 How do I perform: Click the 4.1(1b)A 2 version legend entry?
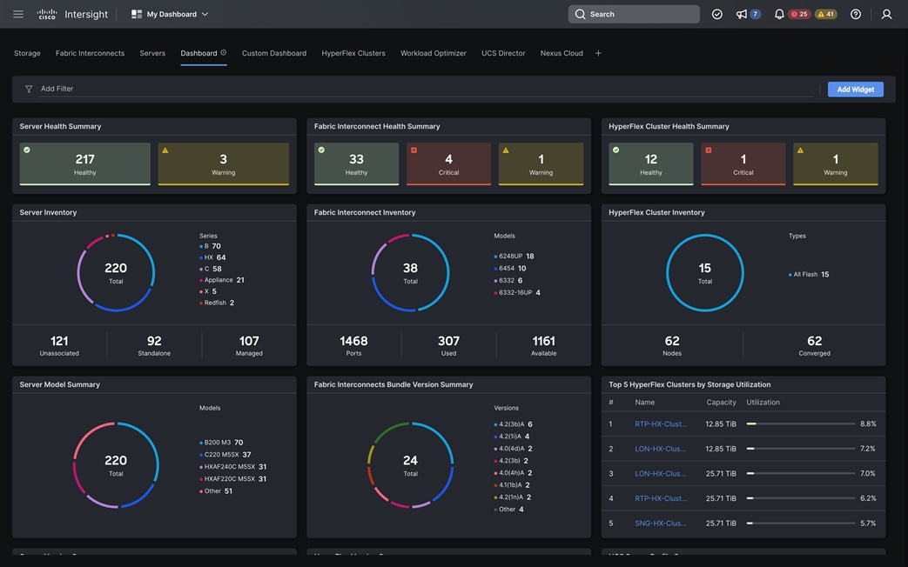[x=512, y=485]
